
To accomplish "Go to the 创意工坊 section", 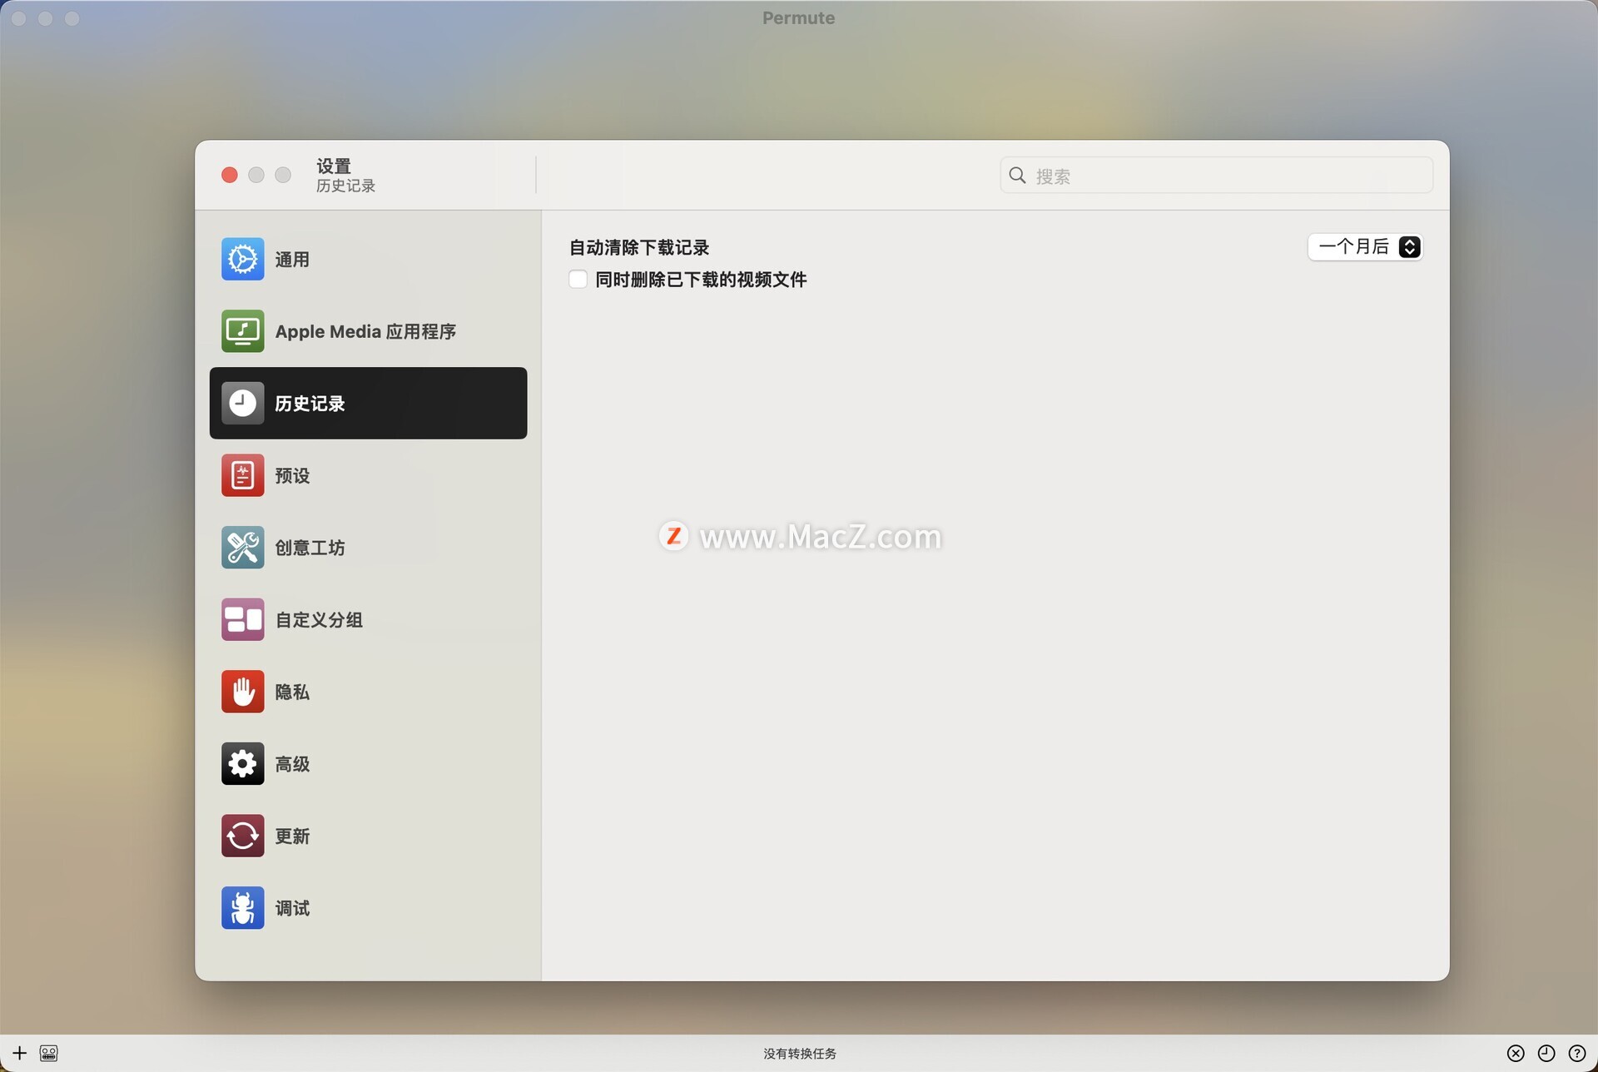I will [368, 548].
